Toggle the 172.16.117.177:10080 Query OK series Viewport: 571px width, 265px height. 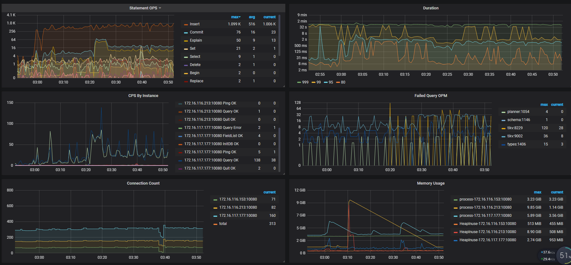(x=211, y=160)
